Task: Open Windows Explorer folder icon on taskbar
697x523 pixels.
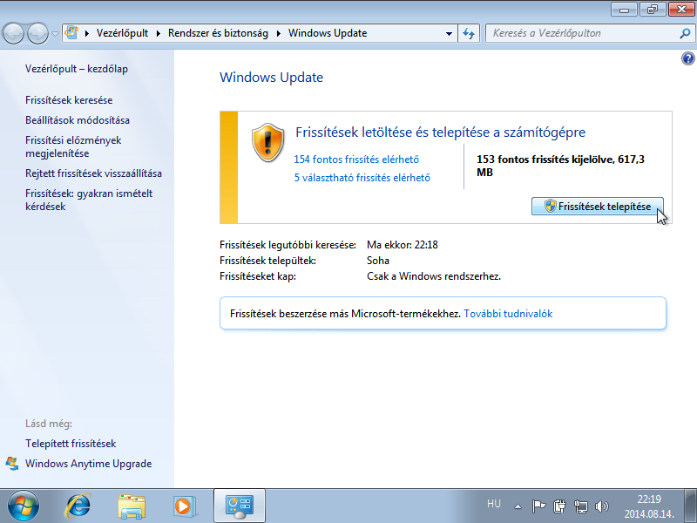Action: [x=132, y=506]
